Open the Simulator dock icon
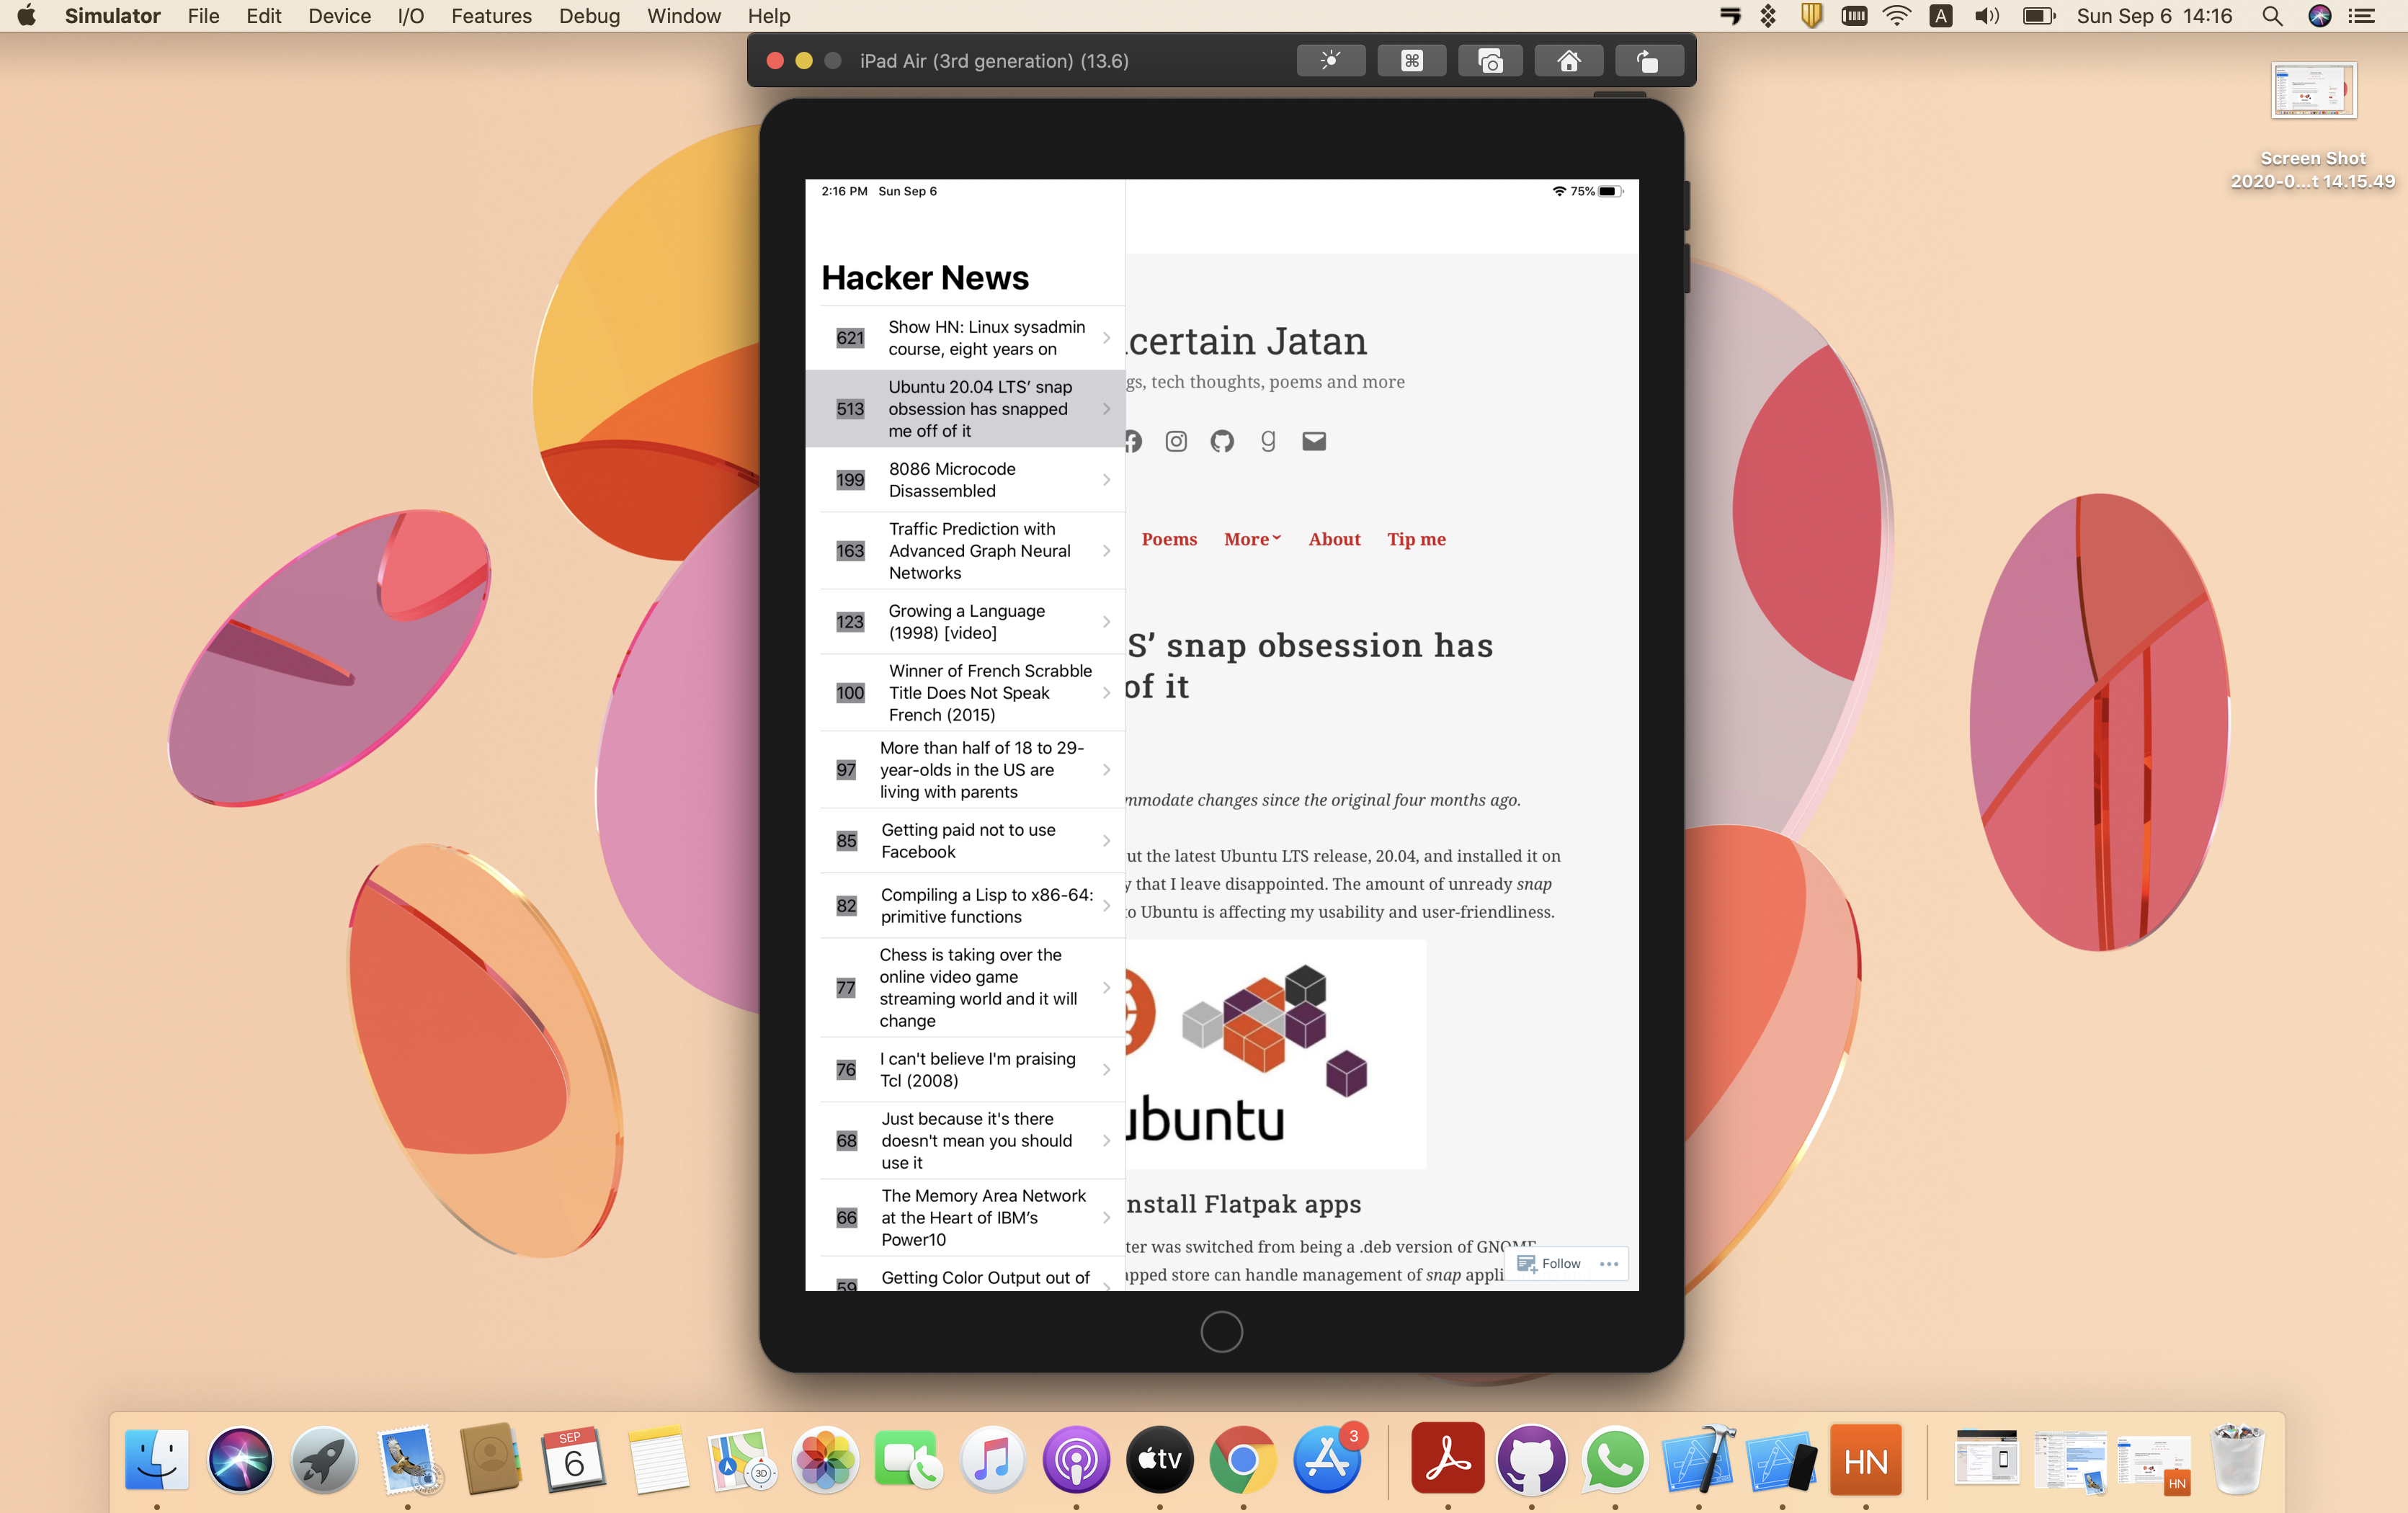The image size is (2408, 1513). click(x=1782, y=1461)
